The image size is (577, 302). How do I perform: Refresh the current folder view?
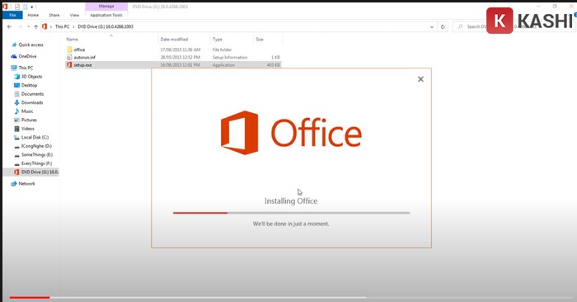coord(443,27)
